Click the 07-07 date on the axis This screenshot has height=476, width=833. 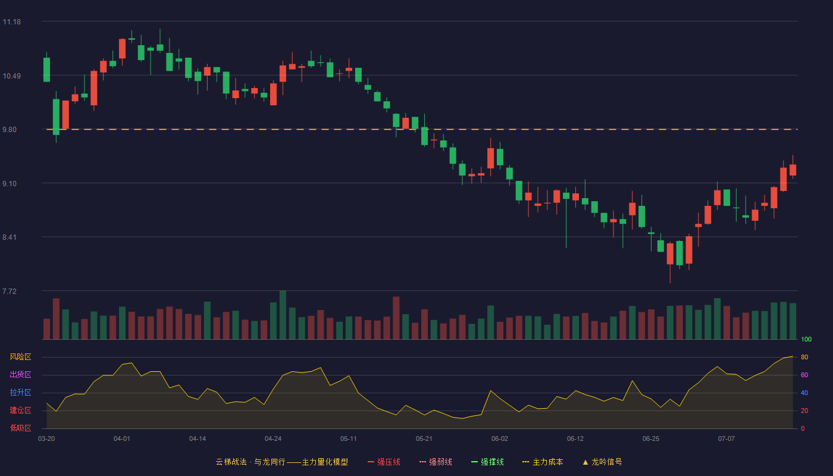coord(726,439)
